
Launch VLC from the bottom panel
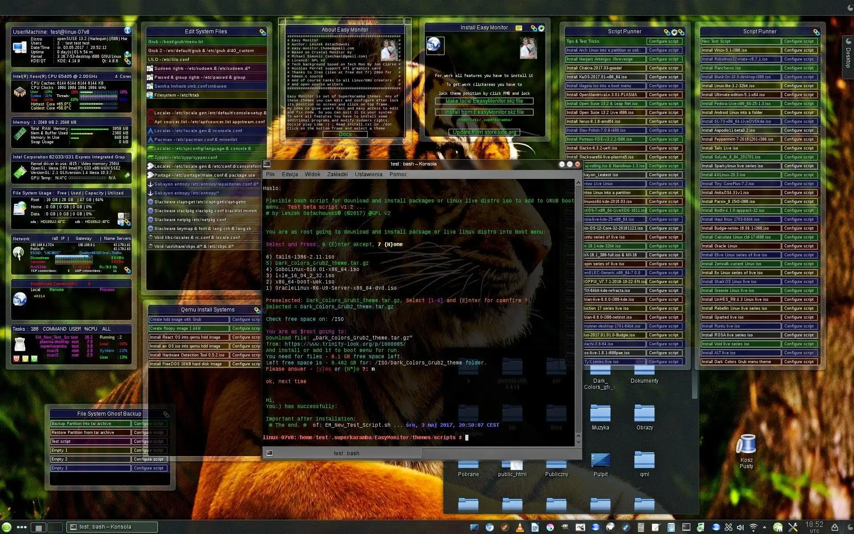[x=520, y=527]
